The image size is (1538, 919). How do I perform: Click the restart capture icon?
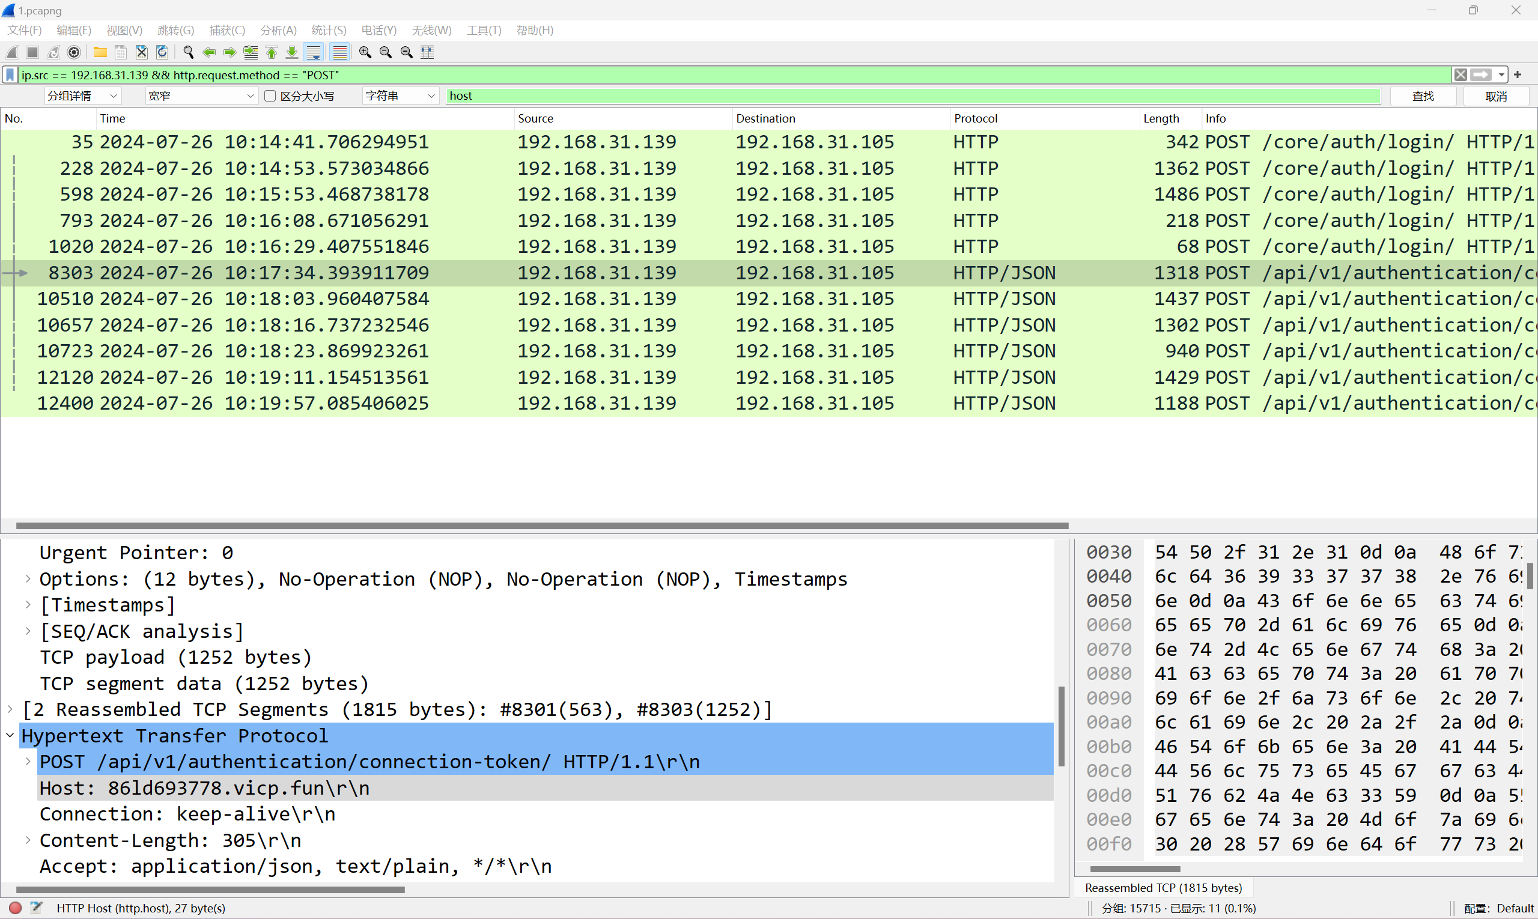53,52
